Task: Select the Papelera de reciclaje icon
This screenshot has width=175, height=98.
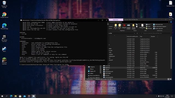Action: 4,4
